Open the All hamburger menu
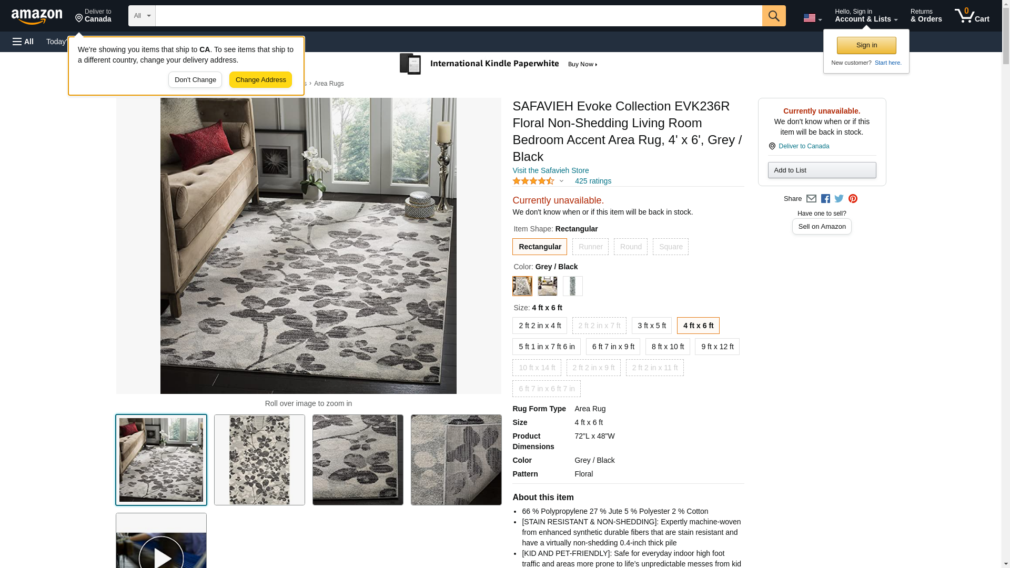This screenshot has width=1010, height=568. click(23, 42)
